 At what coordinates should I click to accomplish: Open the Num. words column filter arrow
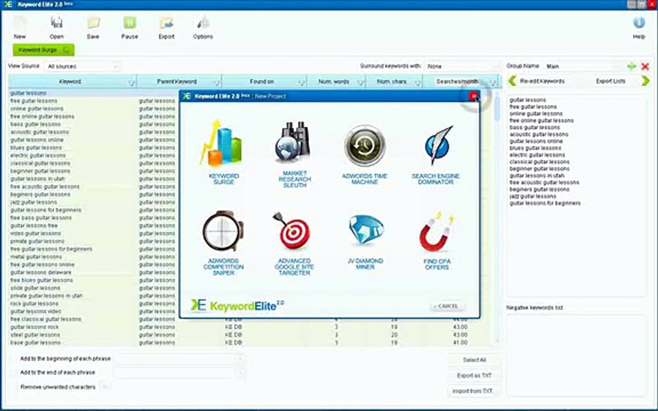360,82
